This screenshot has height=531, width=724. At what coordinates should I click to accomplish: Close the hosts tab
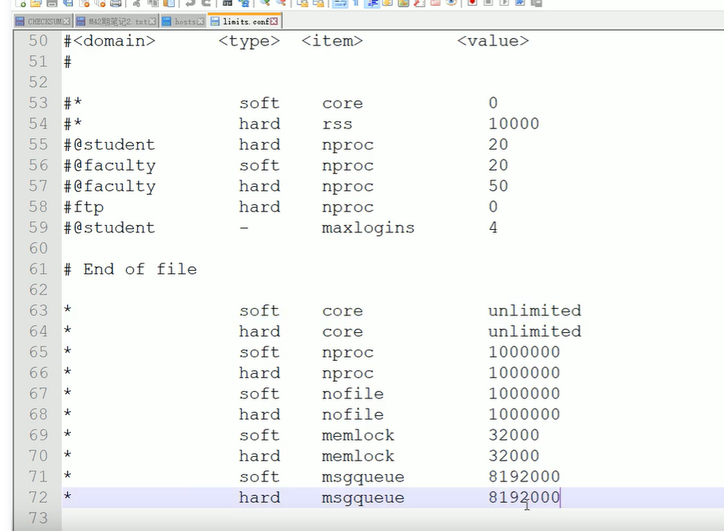[x=200, y=22]
